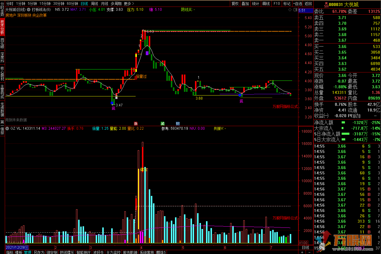Select the 主力监控 indicator tab
Image resolution: width=381 pixels, height=254 pixels.
pyautogui.click(x=114, y=252)
